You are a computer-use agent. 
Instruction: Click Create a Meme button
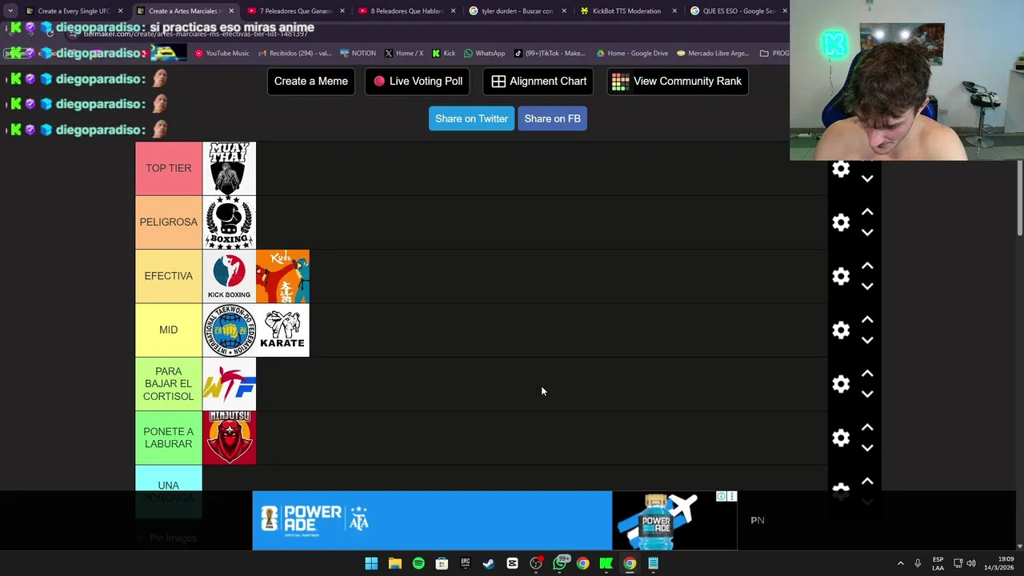click(311, 81)
